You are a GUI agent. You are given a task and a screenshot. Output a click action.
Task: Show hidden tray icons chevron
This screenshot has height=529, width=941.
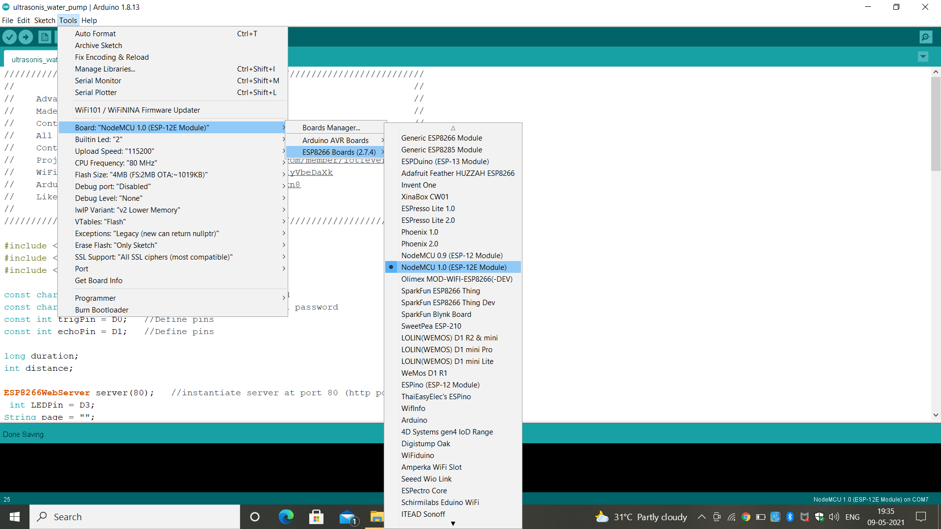pyautogui.click(x=701, y=517)
